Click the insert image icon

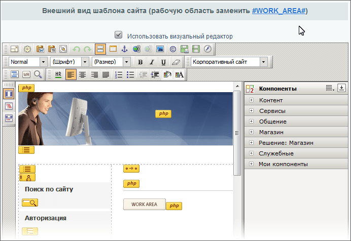coord(159,49)
